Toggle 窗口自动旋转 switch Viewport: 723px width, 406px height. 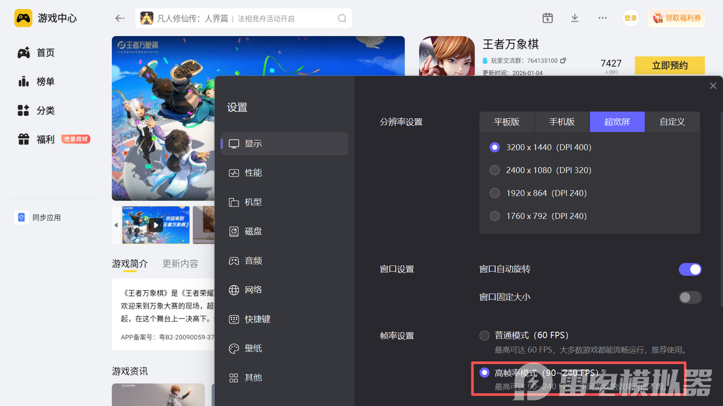point(690,269)
